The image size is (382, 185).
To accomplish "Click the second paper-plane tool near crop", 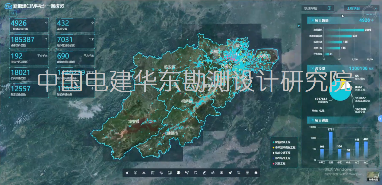I will (230, 173).
